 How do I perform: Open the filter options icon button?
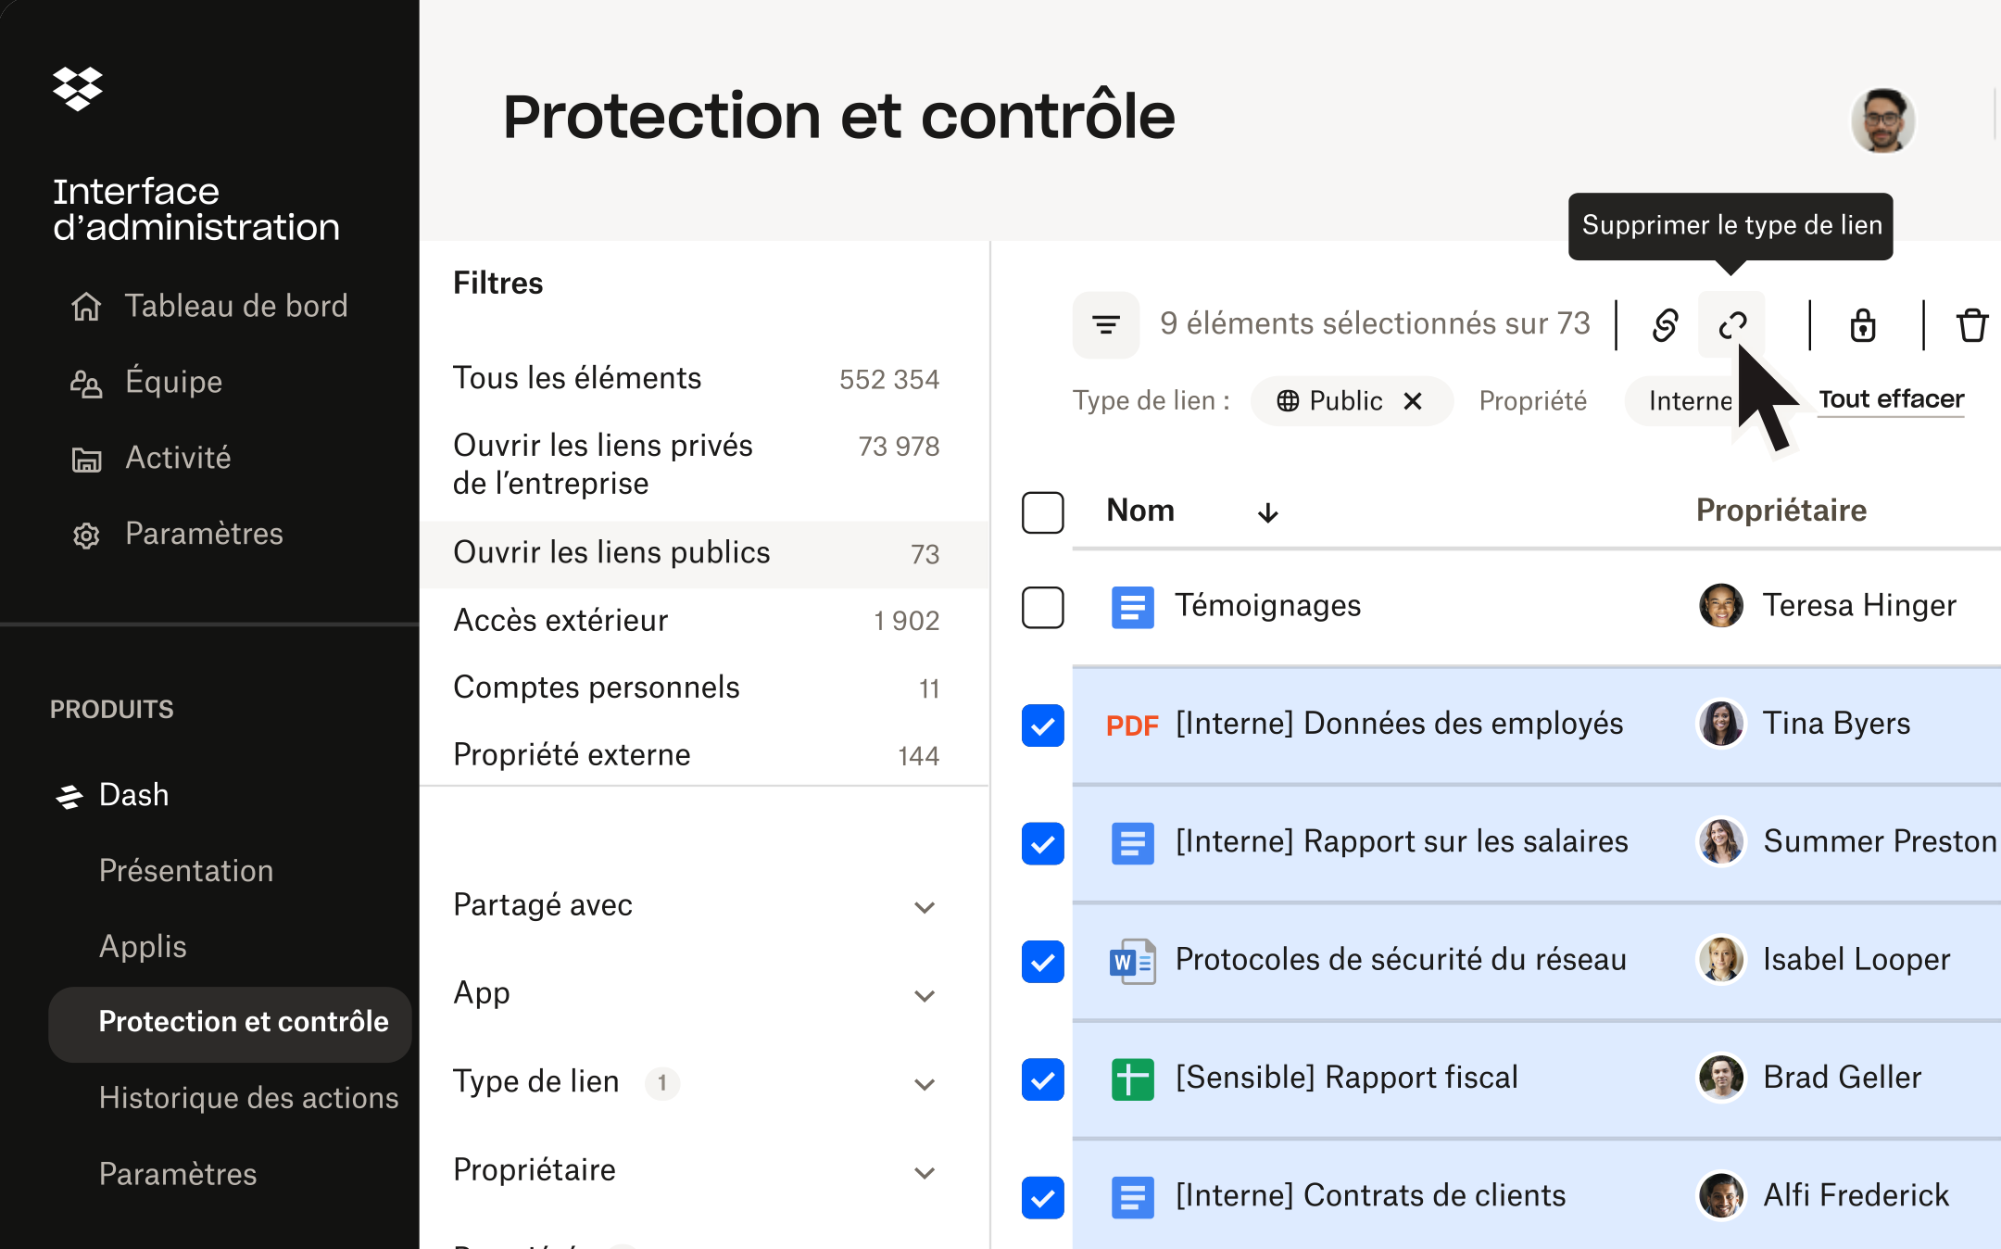1105,324
